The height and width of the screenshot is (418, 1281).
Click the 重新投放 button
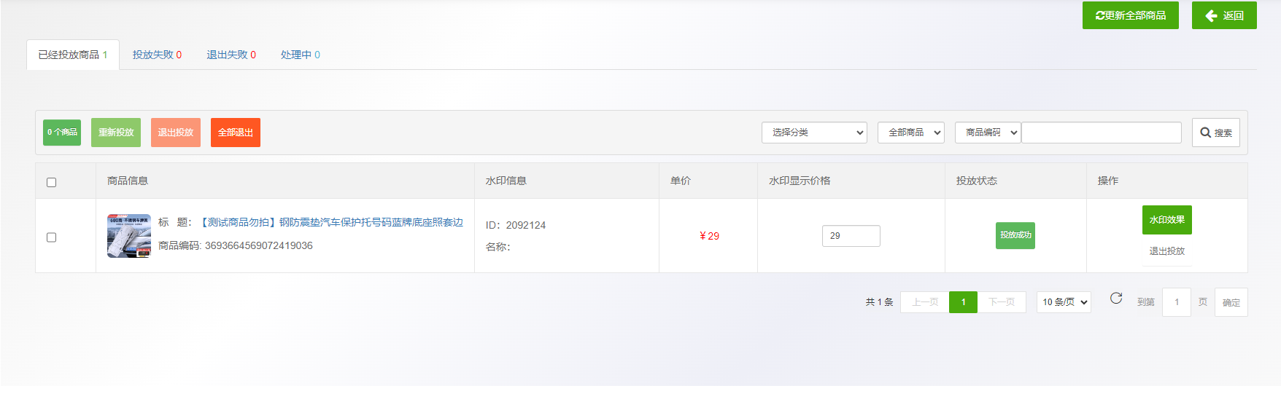click(x=116, y=133)
